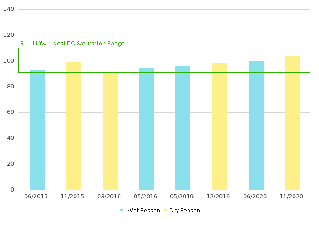Pick the 12/2019 dry season bar
The width and height of the screenshot is (319, 226).
219,126
